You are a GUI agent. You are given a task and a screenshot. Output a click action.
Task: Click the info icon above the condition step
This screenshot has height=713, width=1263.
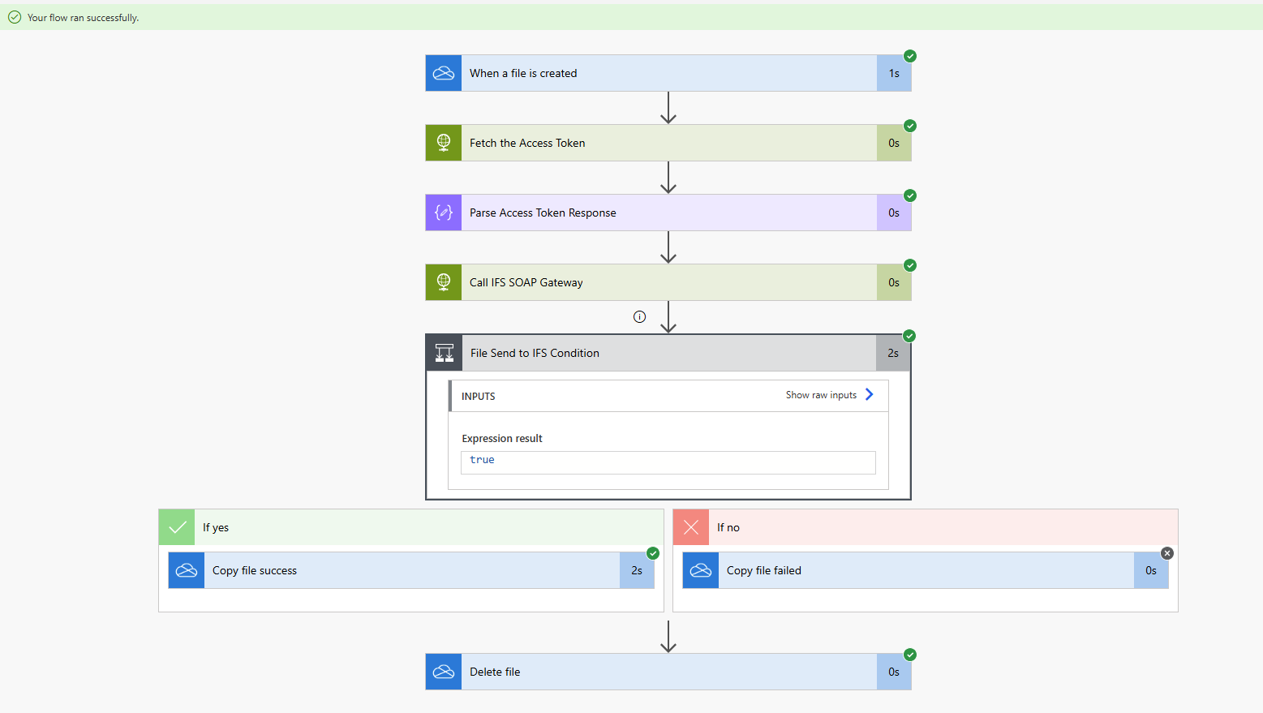point(639,317)
